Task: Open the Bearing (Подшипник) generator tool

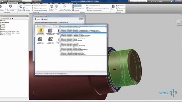Action: coord(76,6)
